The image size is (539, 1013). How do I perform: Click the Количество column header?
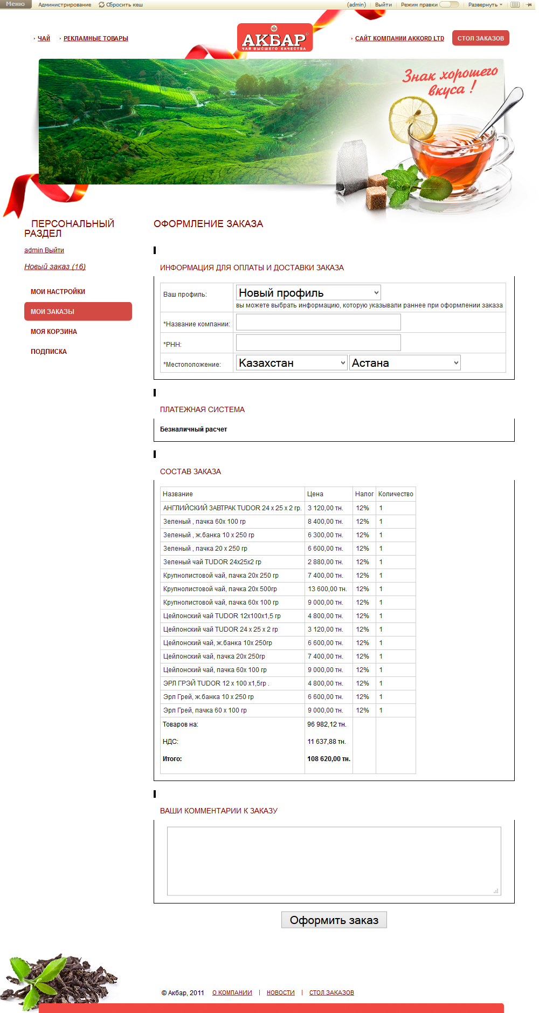pyautogui.click(x=396, y=494)
